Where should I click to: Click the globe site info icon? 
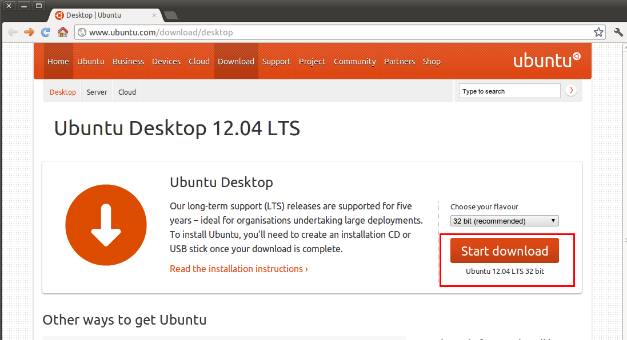(82, 33)
